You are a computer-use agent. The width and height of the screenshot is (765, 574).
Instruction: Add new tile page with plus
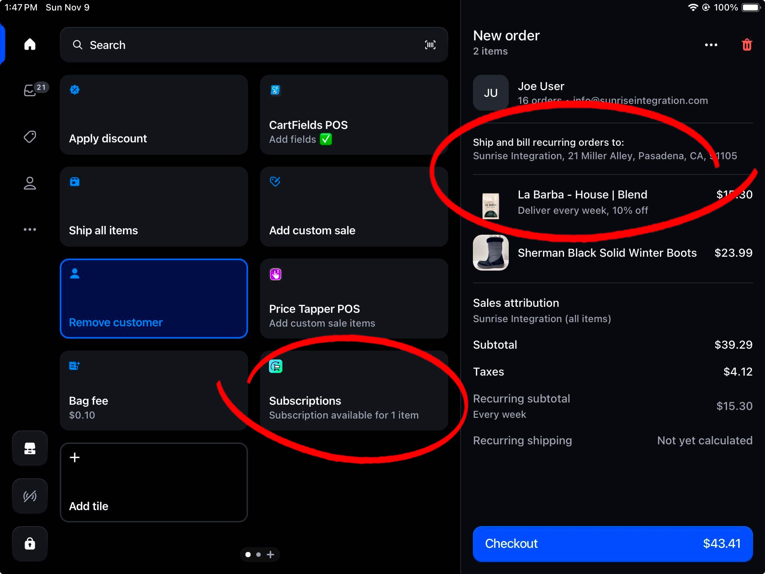(270, 555)
